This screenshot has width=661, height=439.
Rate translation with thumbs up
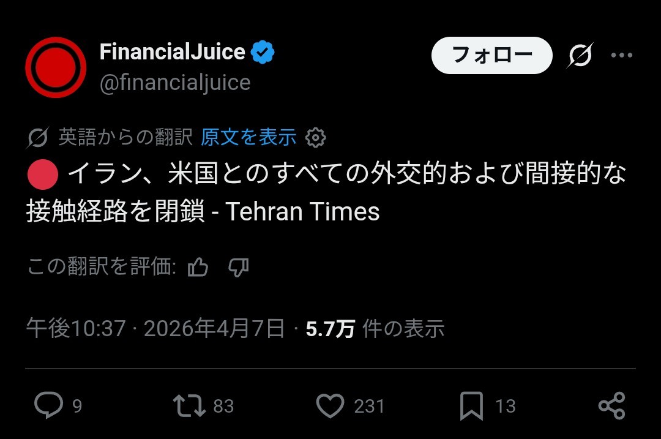click(x=198, y=268)
